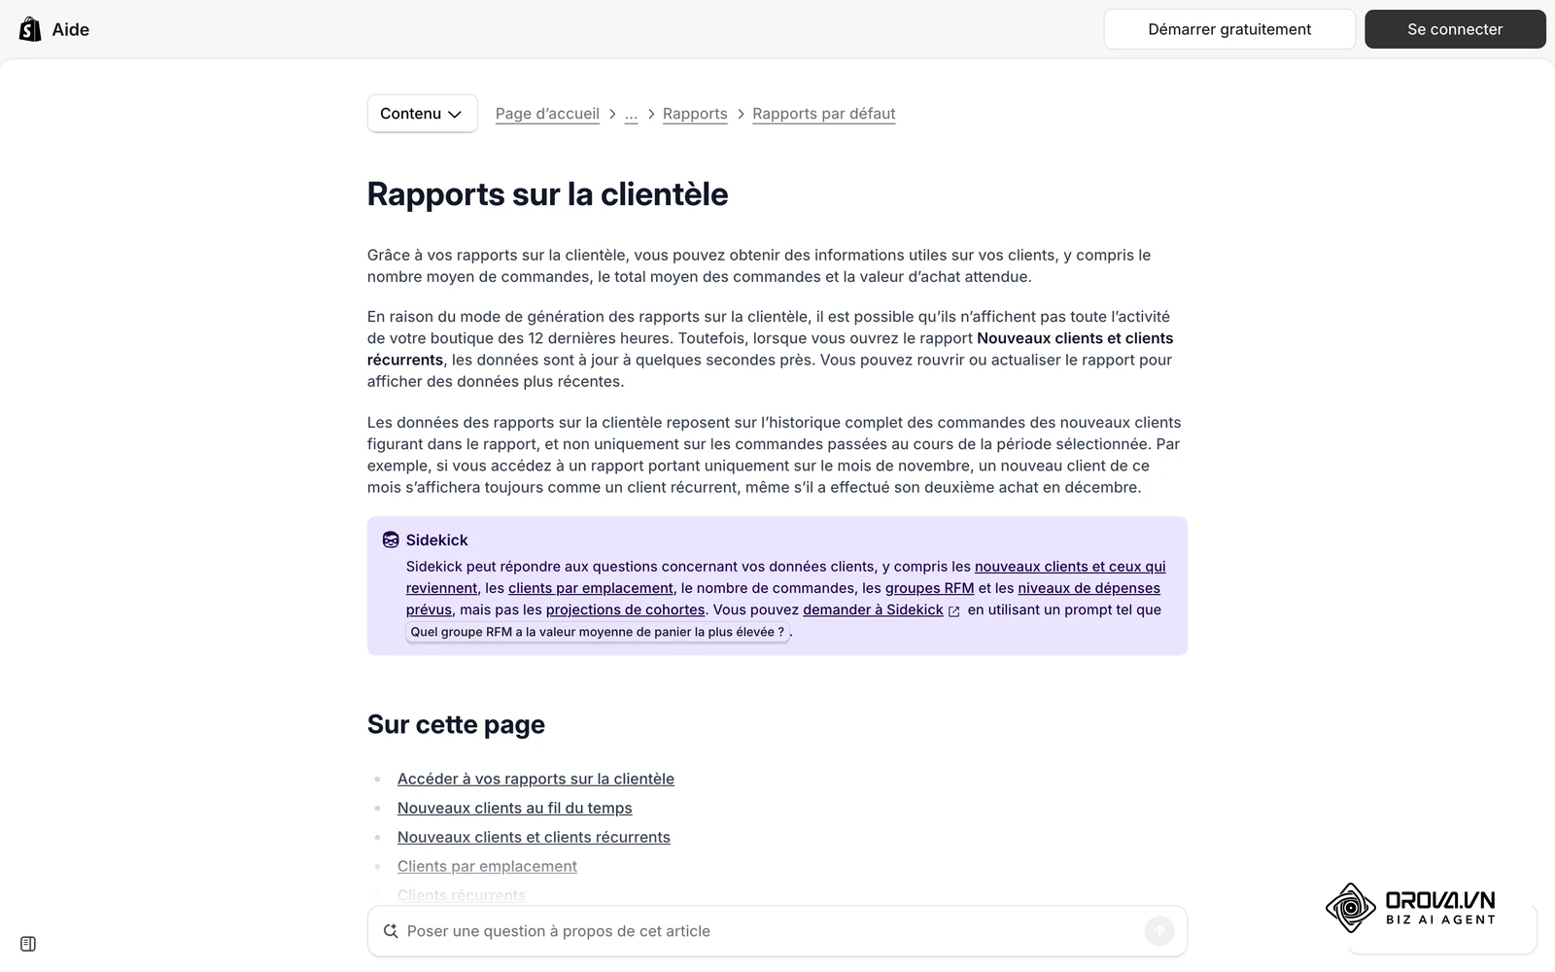Image resolution: width=1555 pixels, height=972 pixels.
Task: Click the Sidekick icon in the purple callout
Action: click(391, 539)
